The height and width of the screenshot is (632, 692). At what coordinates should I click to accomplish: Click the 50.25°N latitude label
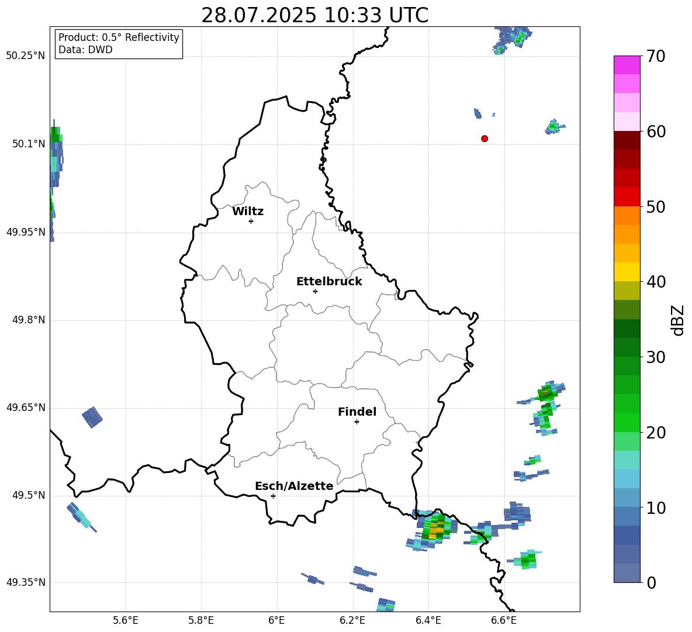click(x=26, y=56)
